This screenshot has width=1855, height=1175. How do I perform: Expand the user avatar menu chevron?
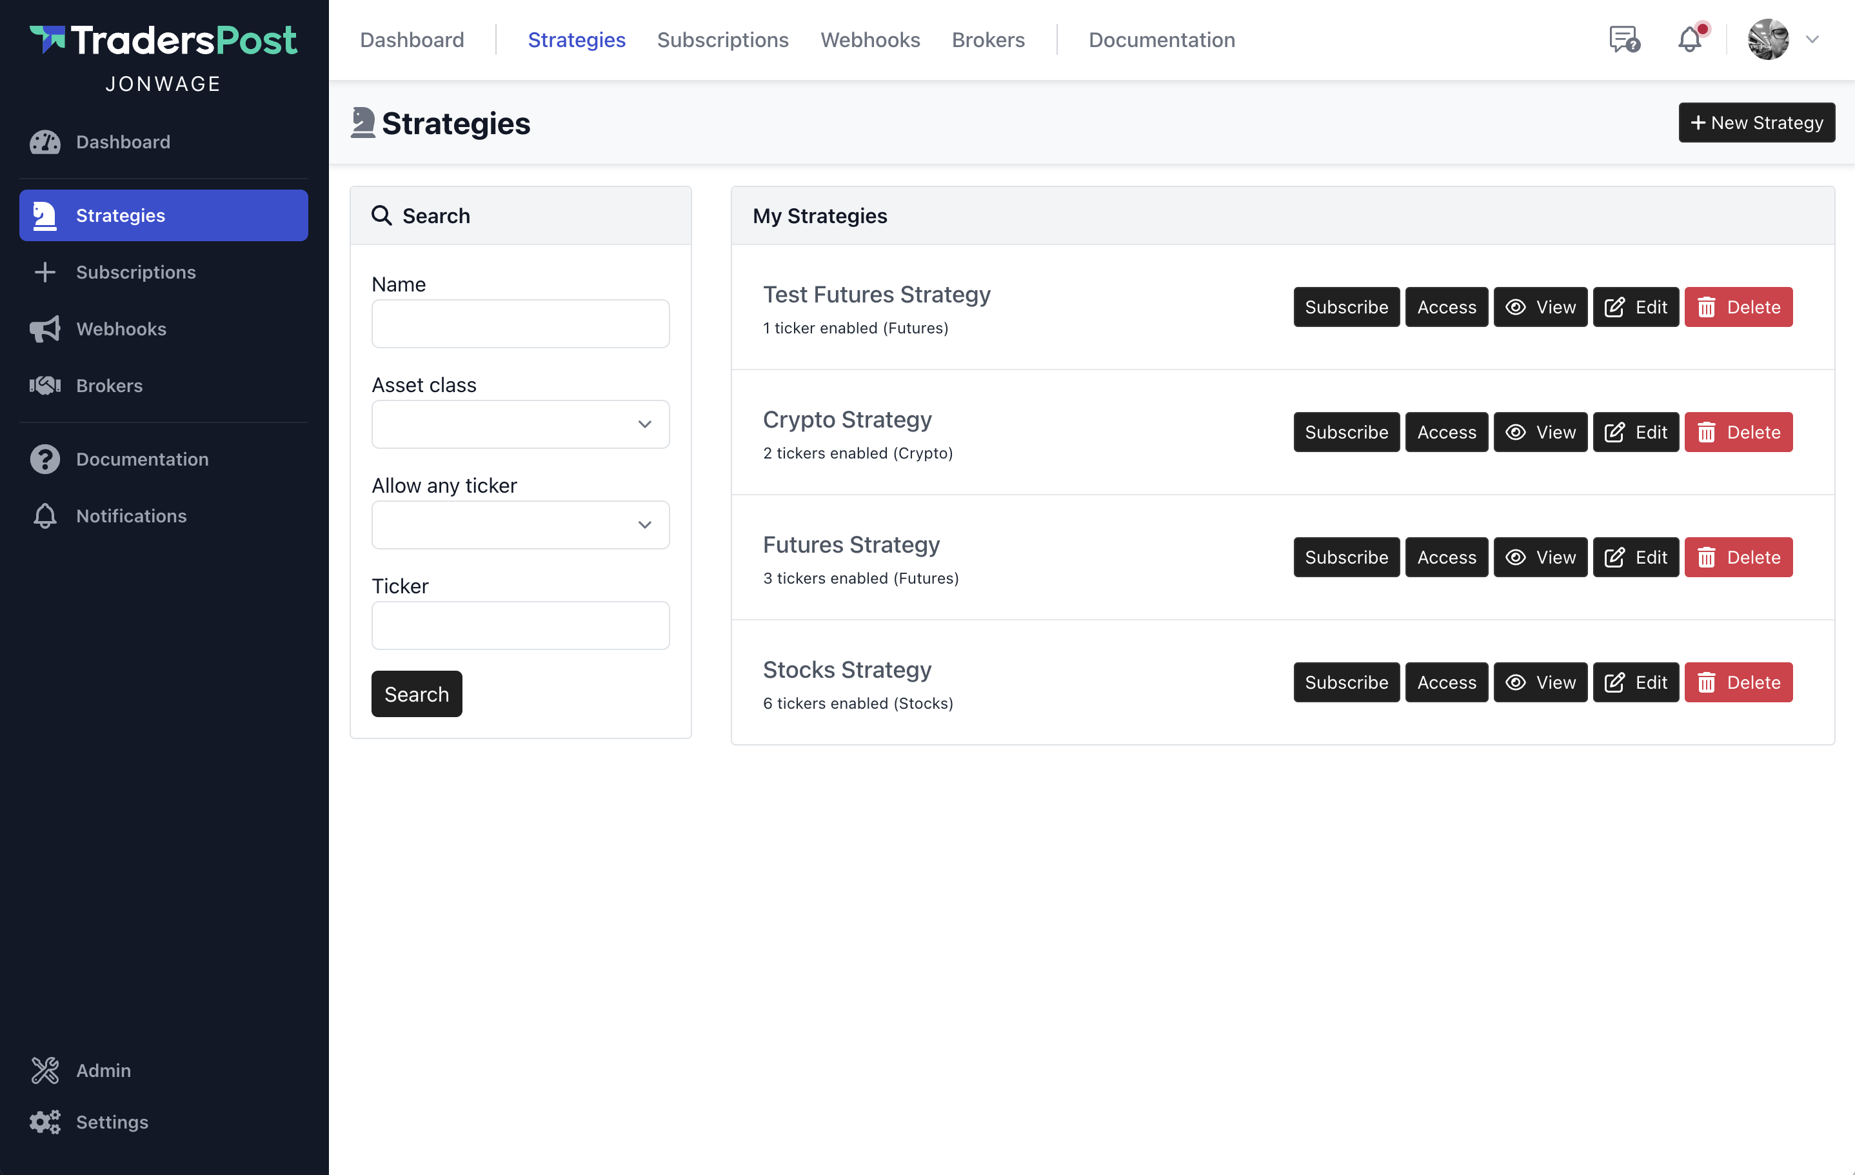[1812, 39]
